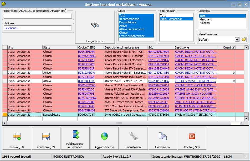
Task: Select the 'ZTE Blade V8L Smartphone' marketplace cell
Action: point(126,111)
